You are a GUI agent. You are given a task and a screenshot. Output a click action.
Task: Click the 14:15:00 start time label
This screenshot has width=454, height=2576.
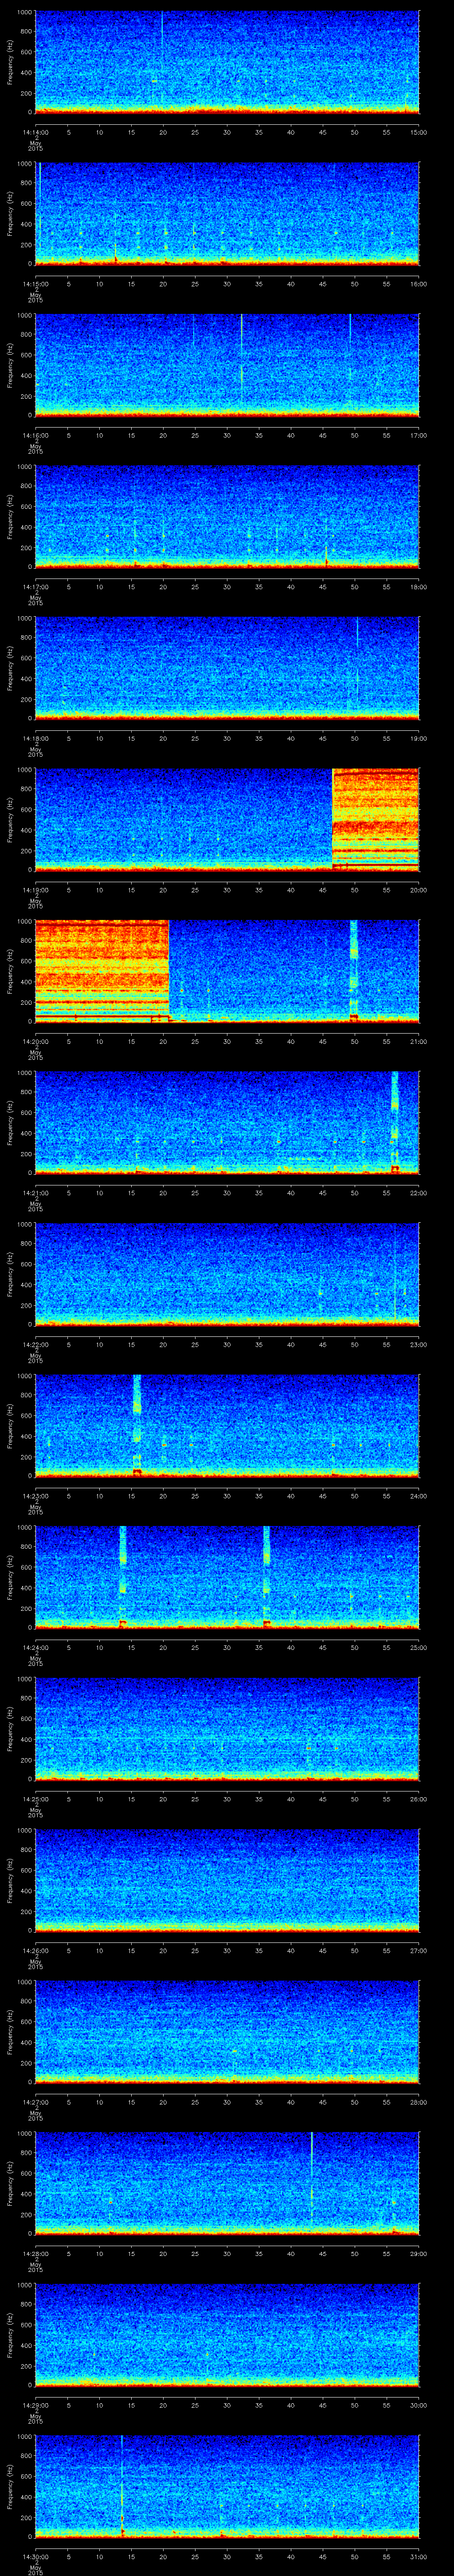point(35,284)
